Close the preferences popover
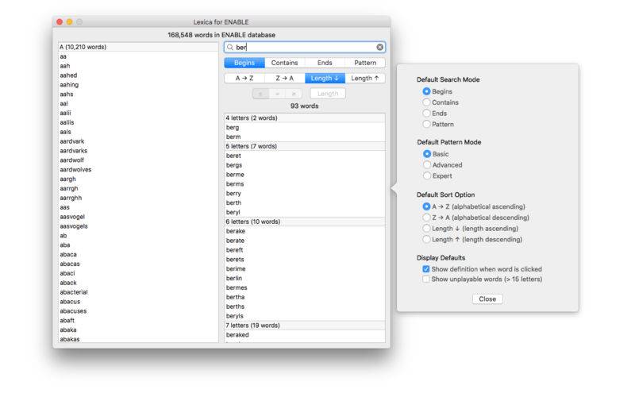 pos(487,299)
